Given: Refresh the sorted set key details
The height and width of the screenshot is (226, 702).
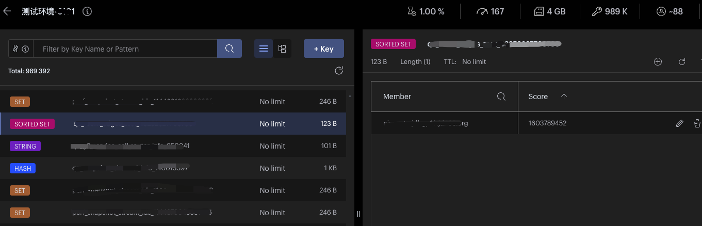Looking at the screenshot, I should [x=682, y=62].
